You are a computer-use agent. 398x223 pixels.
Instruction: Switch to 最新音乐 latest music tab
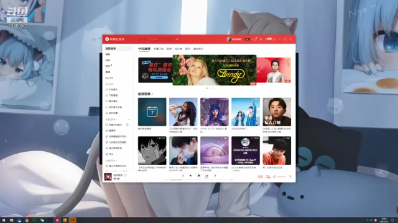pyautogui.click(x=198, y=49)
